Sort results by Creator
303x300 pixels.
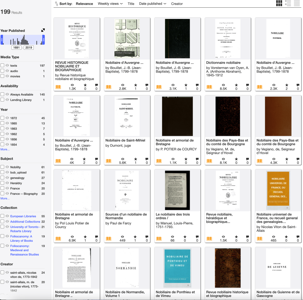click(177, 4)
